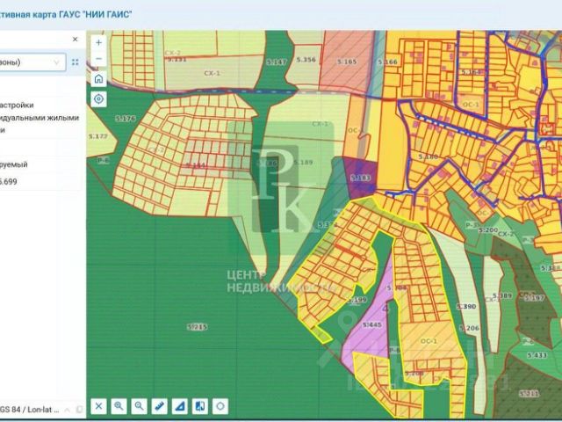Select the circle selection tool
This screenshot has width=562, height=422.
(220, 406)
